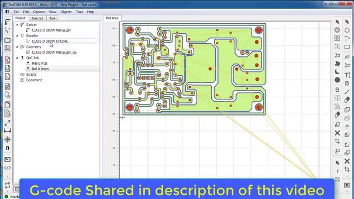Open the Tool menu in menu bar
Screen dimensions: 354x199
pos(79,12)
